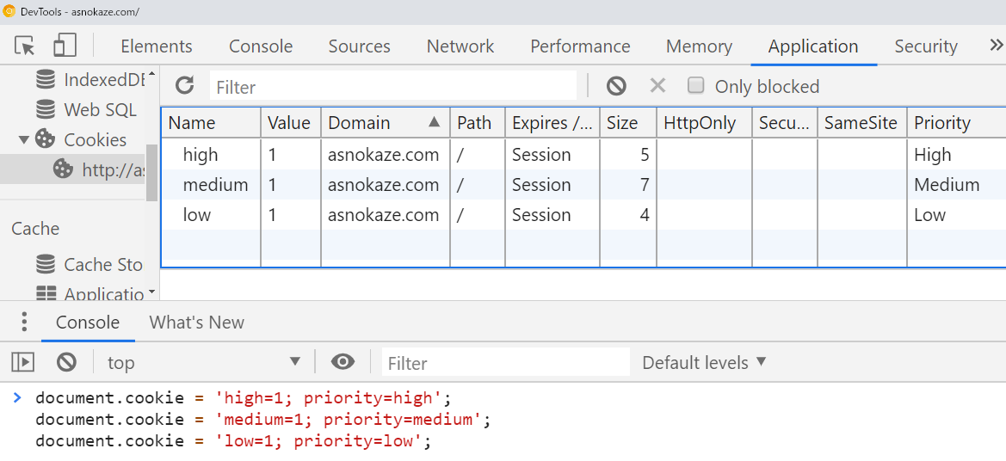Open the top context dropdown
Image resolution: width=1006 pixels, height=461 pixels.
point(202,362)
